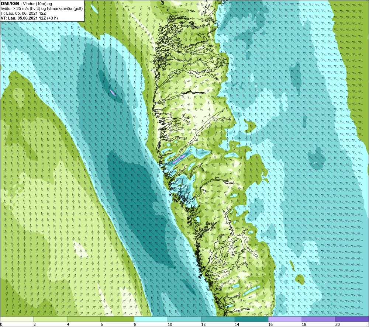Click the legend scale label "4"
369x327 pixels.
(68, 324)
